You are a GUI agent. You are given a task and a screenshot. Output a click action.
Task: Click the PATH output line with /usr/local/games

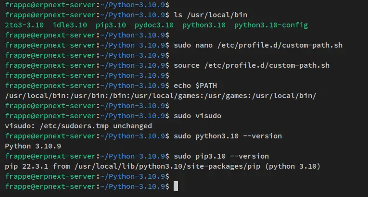coord(161,96)
